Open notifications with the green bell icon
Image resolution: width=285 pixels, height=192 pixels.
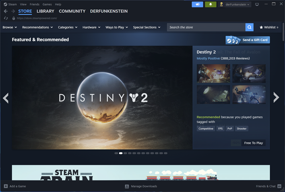pos(211,4)
